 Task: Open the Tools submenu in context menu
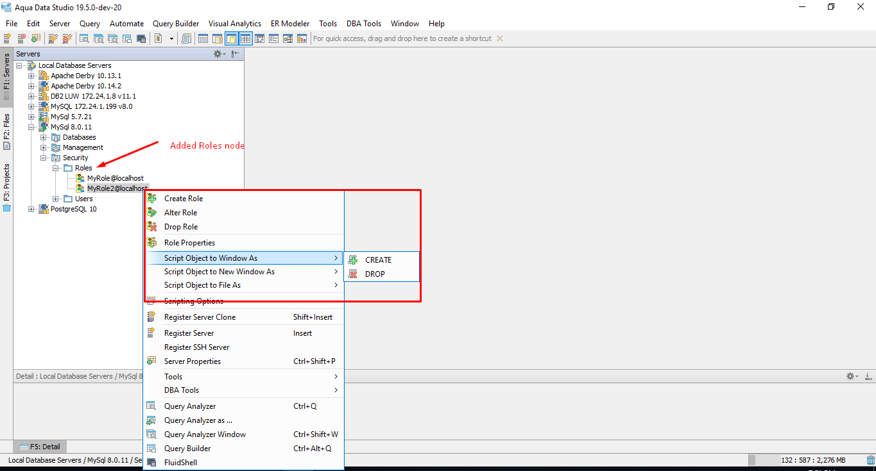[244, 377]
